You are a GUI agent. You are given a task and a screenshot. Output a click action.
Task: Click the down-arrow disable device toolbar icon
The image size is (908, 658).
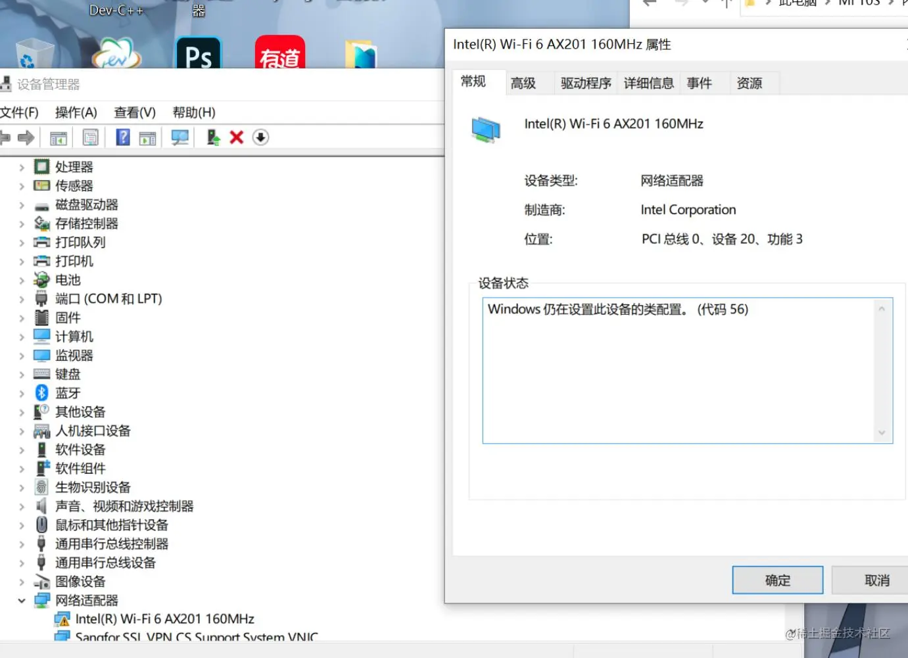coord(261,137)
